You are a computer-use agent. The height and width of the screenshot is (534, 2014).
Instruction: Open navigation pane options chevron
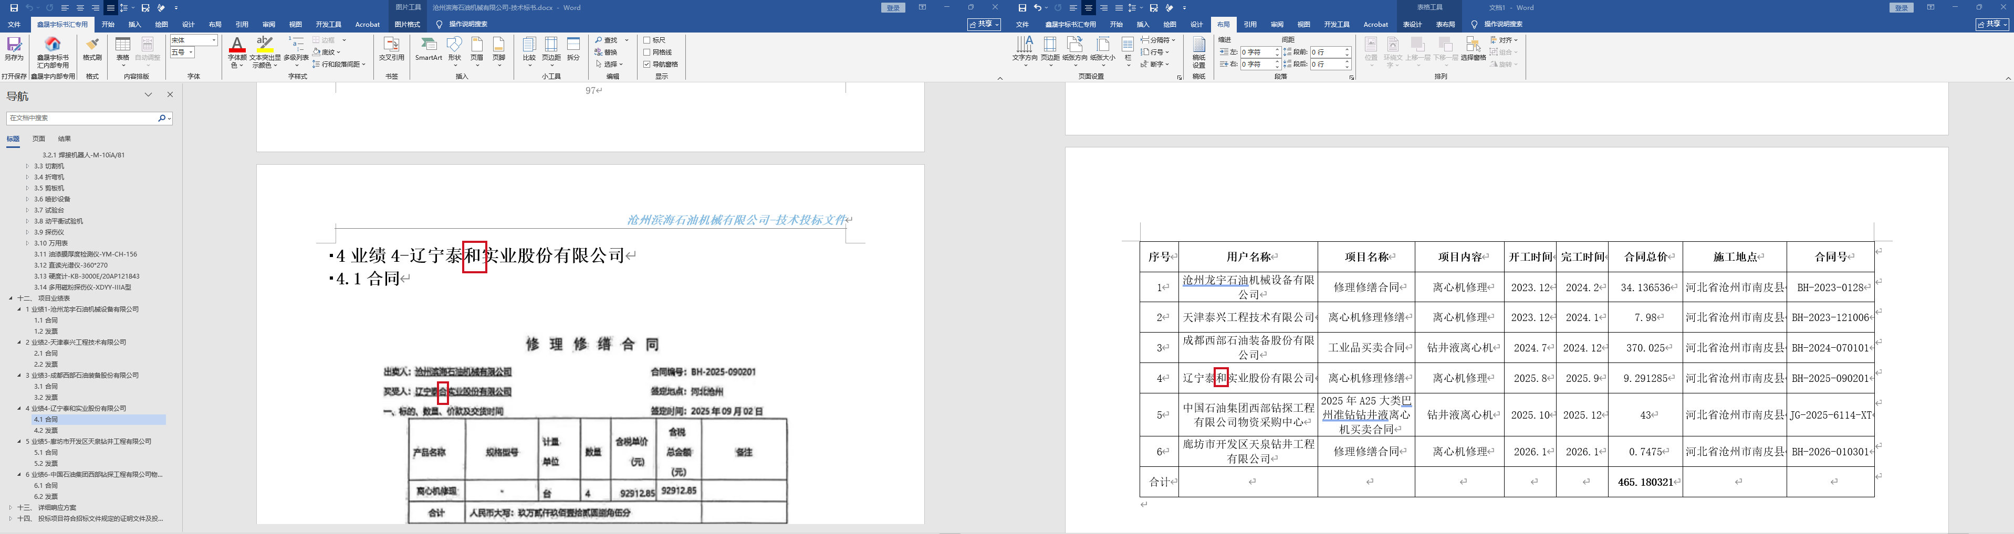149,94
